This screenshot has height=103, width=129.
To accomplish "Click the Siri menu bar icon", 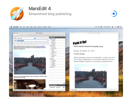I will [118, 27].
